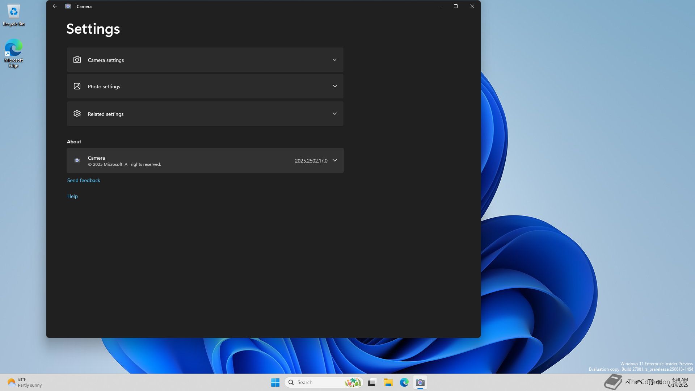695x391 pixels.
Task: Expand the Camera settings chevron
Action: pyautogui.click(x=334, y=60)
